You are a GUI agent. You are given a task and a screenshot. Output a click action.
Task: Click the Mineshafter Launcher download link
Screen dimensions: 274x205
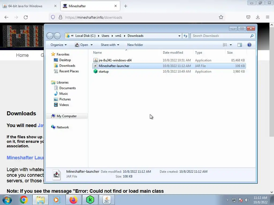[25, 157]
